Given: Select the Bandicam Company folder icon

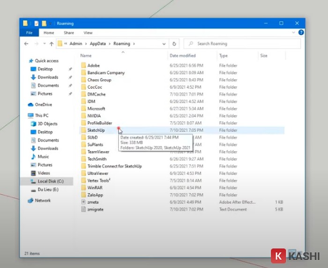Looking at the screenshot, I should [83, 72].
